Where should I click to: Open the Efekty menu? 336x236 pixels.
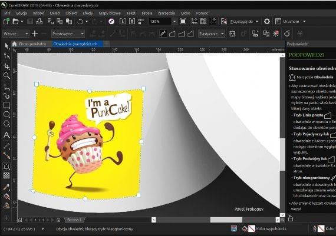[88, 13]
